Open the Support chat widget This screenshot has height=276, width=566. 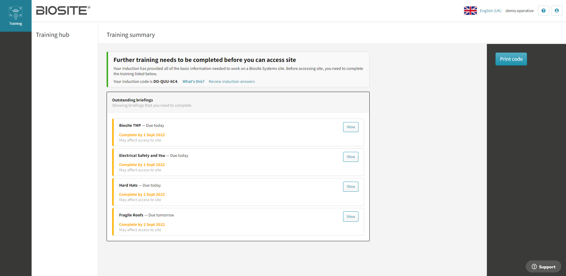pyautogui.click(x=543, y=267)
